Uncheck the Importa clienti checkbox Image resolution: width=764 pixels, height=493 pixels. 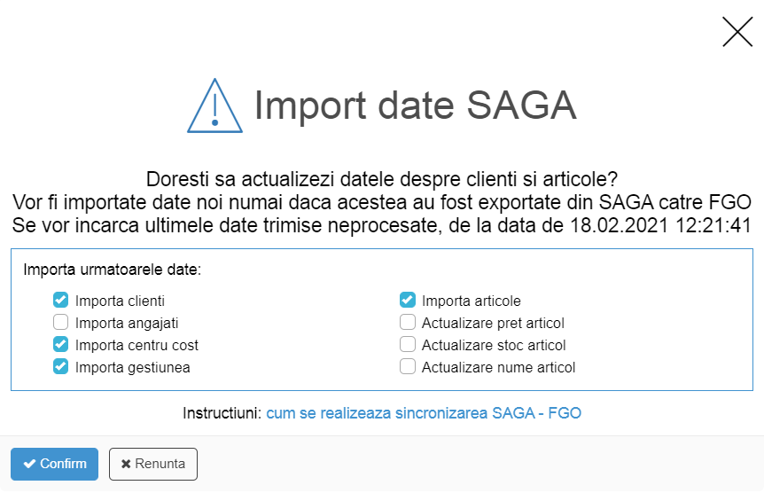(61, 301)
